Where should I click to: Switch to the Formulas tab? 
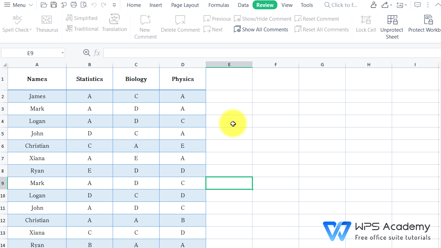(218, 5)
